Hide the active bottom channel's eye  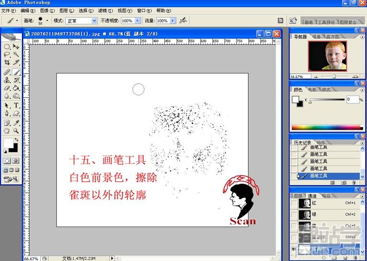(294, 249)
